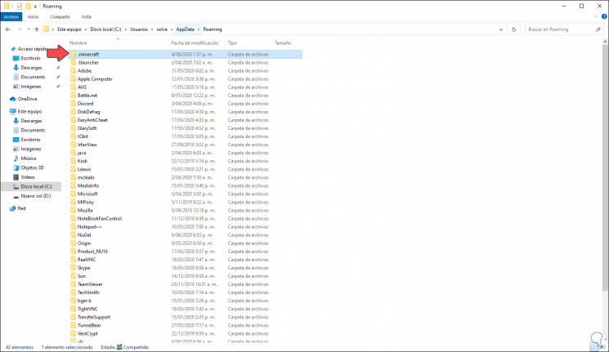This screenshot has width=609, height=352.
Task: Select OneDrive cloud icon in sidebar
Action: pyautogui.click(x=13, y=99)
